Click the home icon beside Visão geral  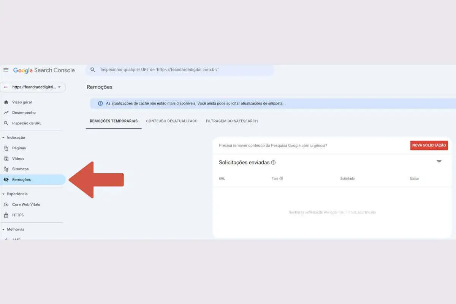click(x=6, y=102)
